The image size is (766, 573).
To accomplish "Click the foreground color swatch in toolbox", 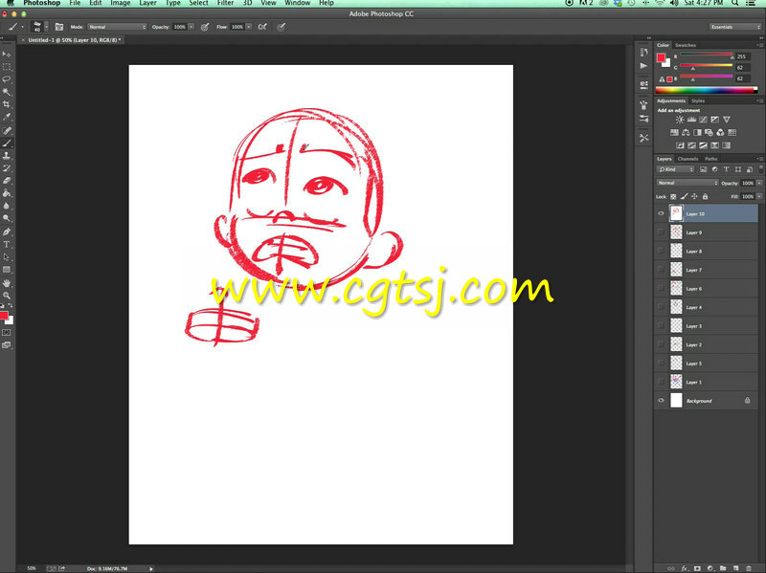I will [4, 316].
